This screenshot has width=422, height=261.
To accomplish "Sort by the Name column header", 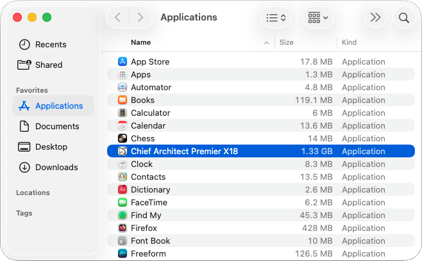I will 140,42.
